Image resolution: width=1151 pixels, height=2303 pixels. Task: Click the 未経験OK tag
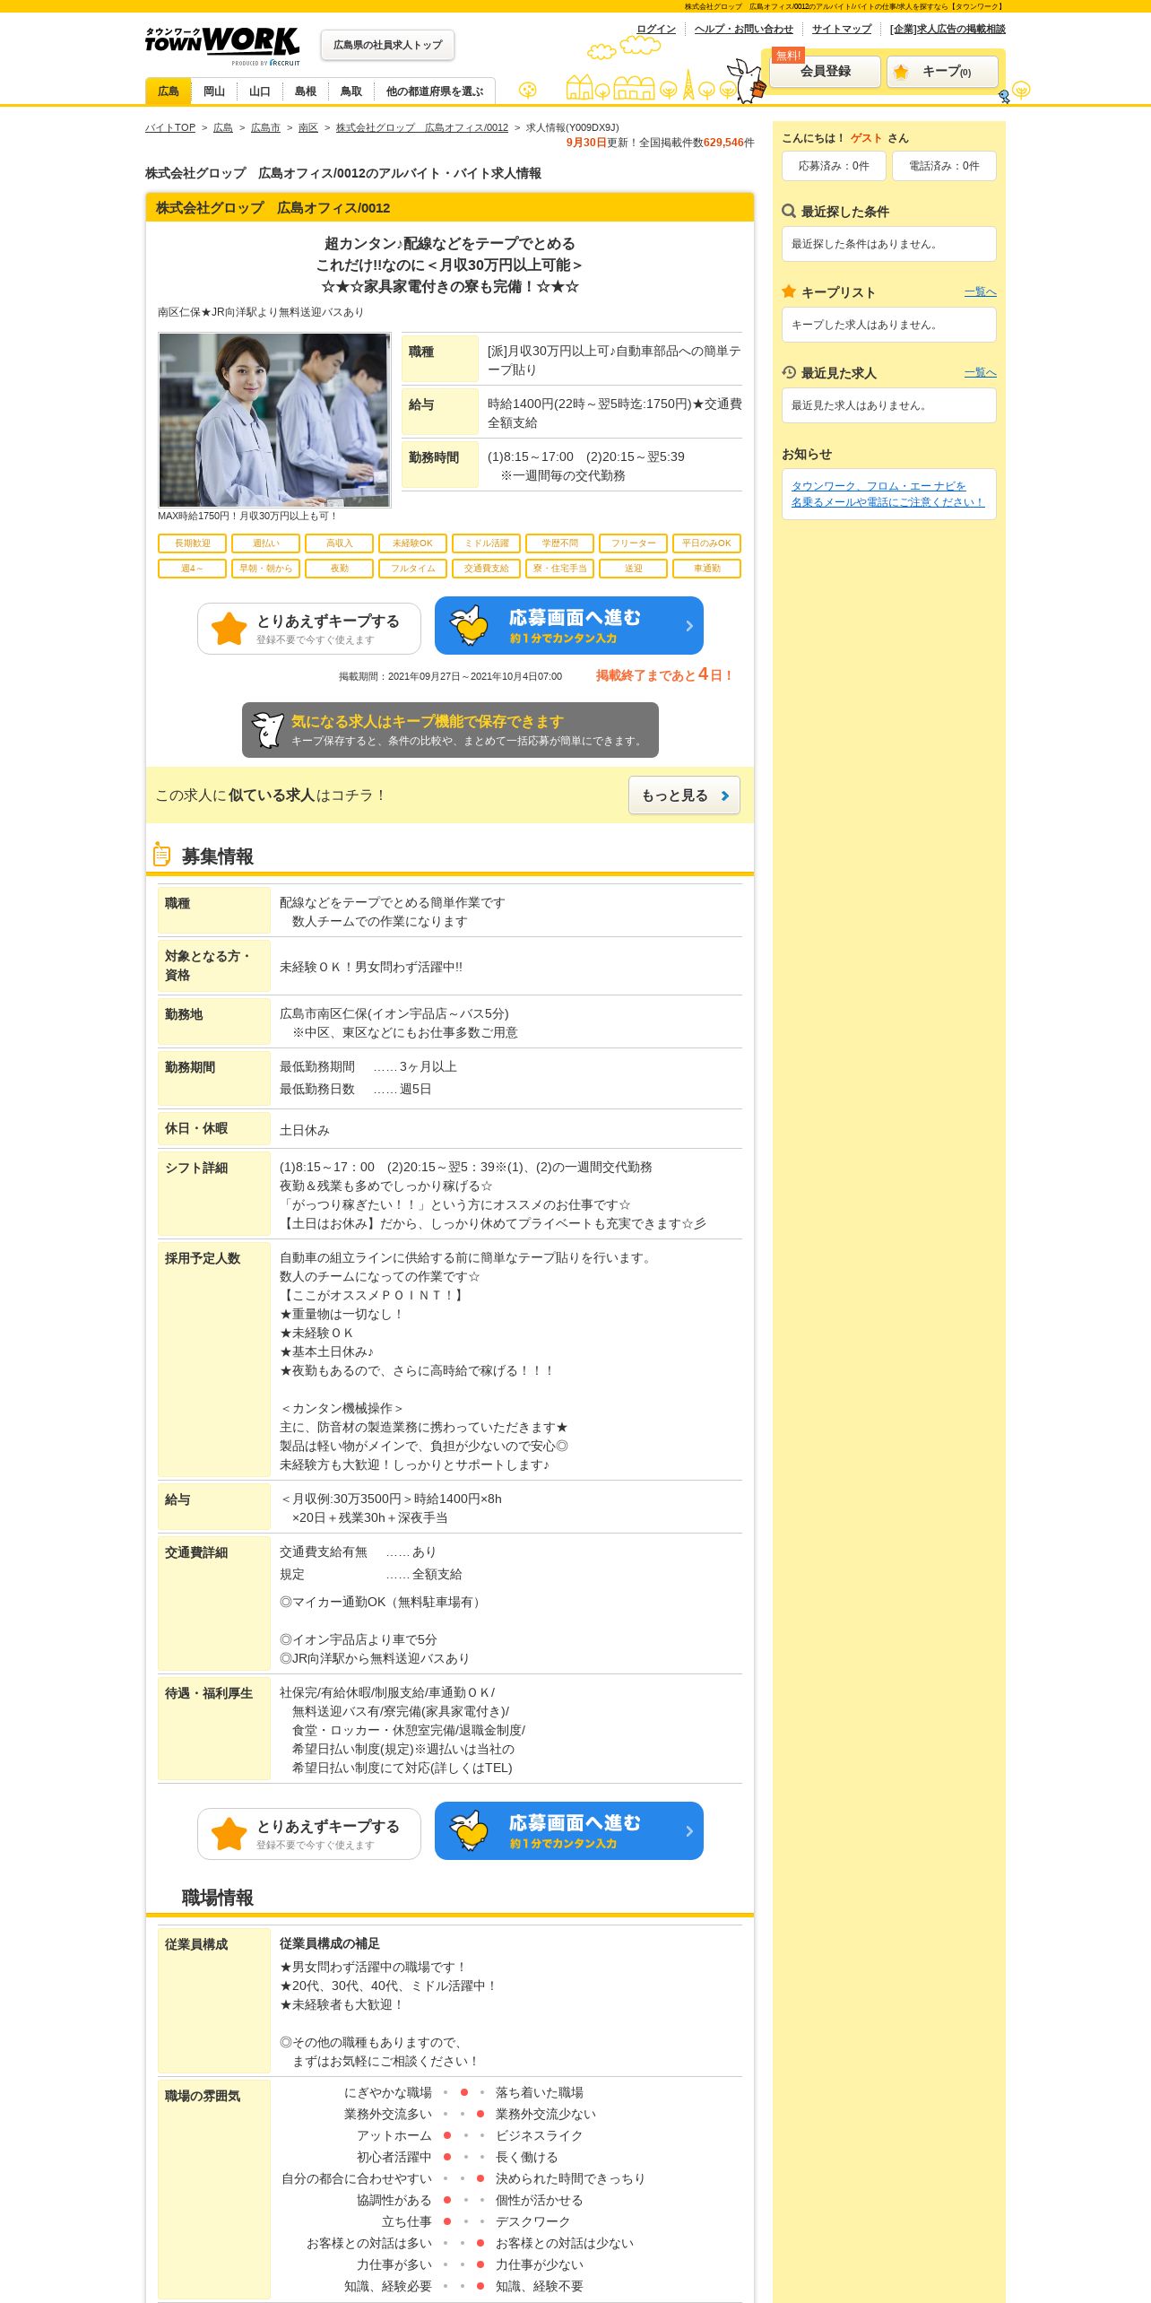(413, 543)
